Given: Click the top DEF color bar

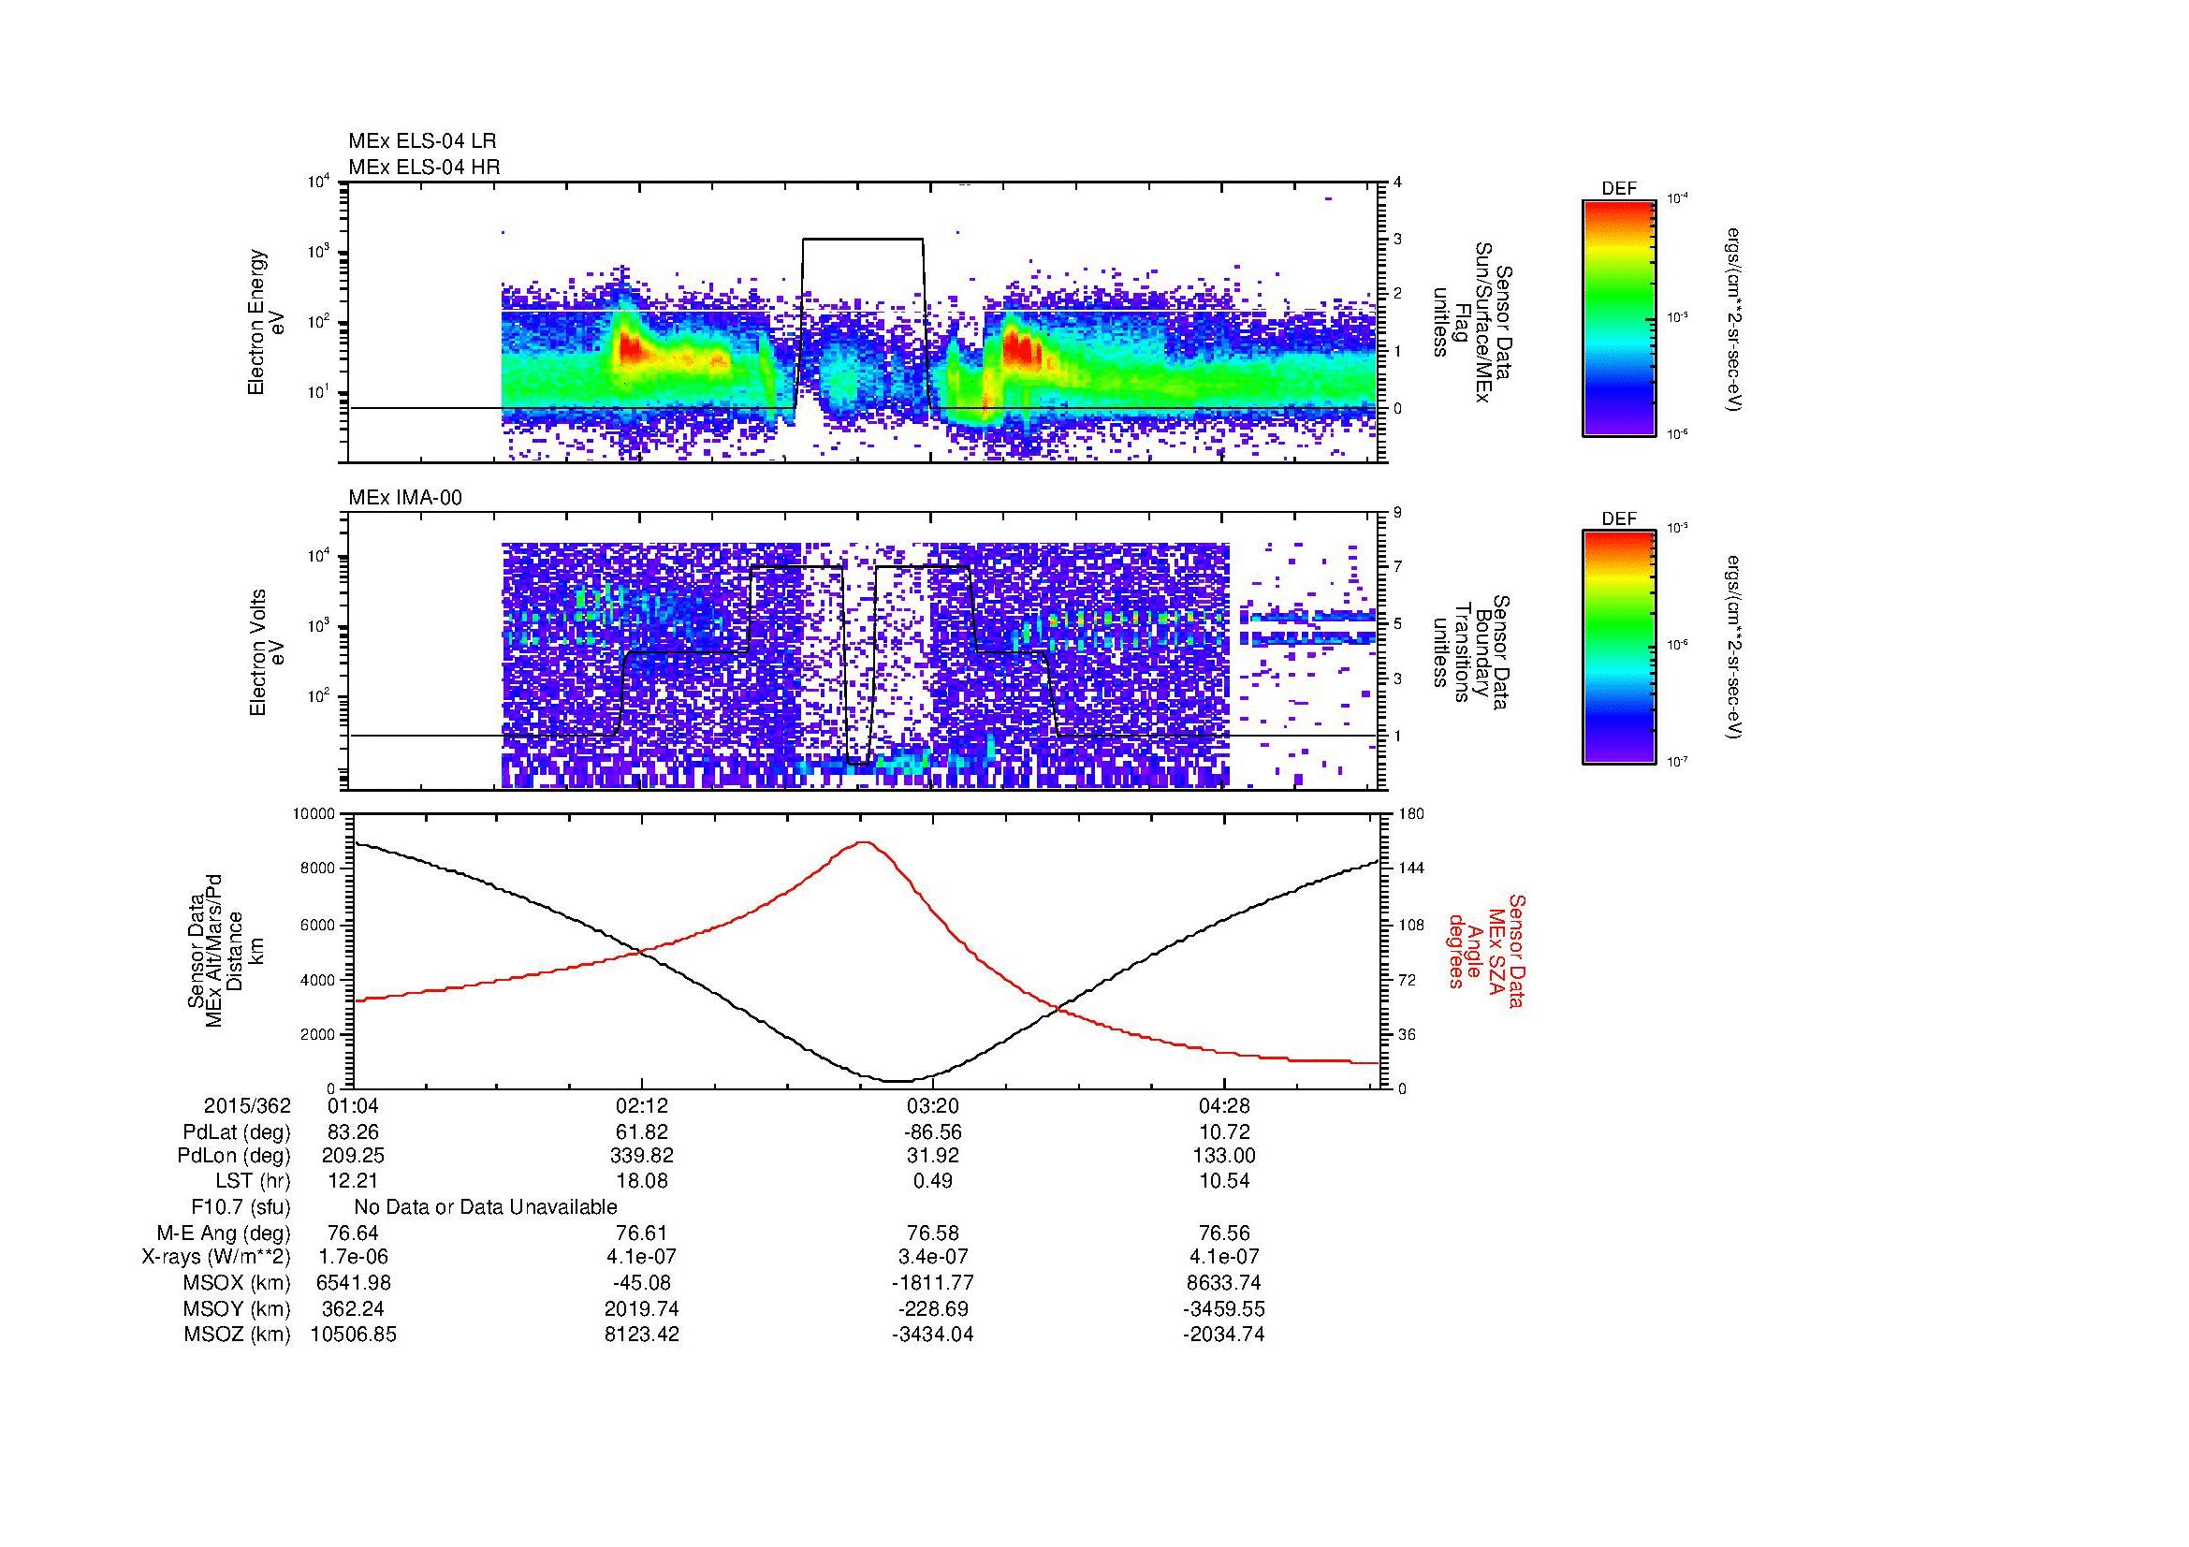Looking at the screenshot, I should tap(1619, 317).
